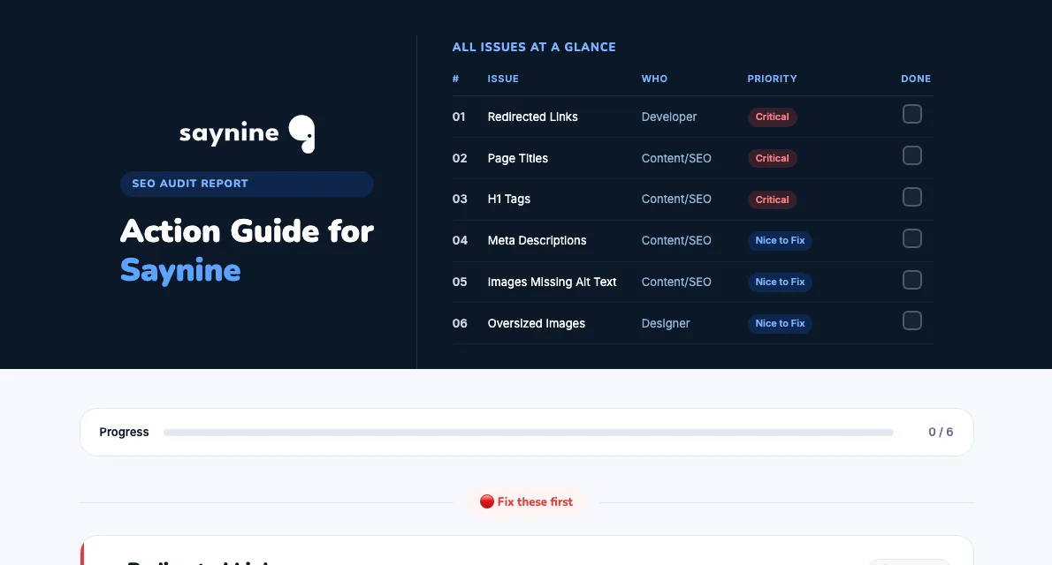Toggle the Meta Descriptions done checkbox
1052x565 pixels.
911,238
